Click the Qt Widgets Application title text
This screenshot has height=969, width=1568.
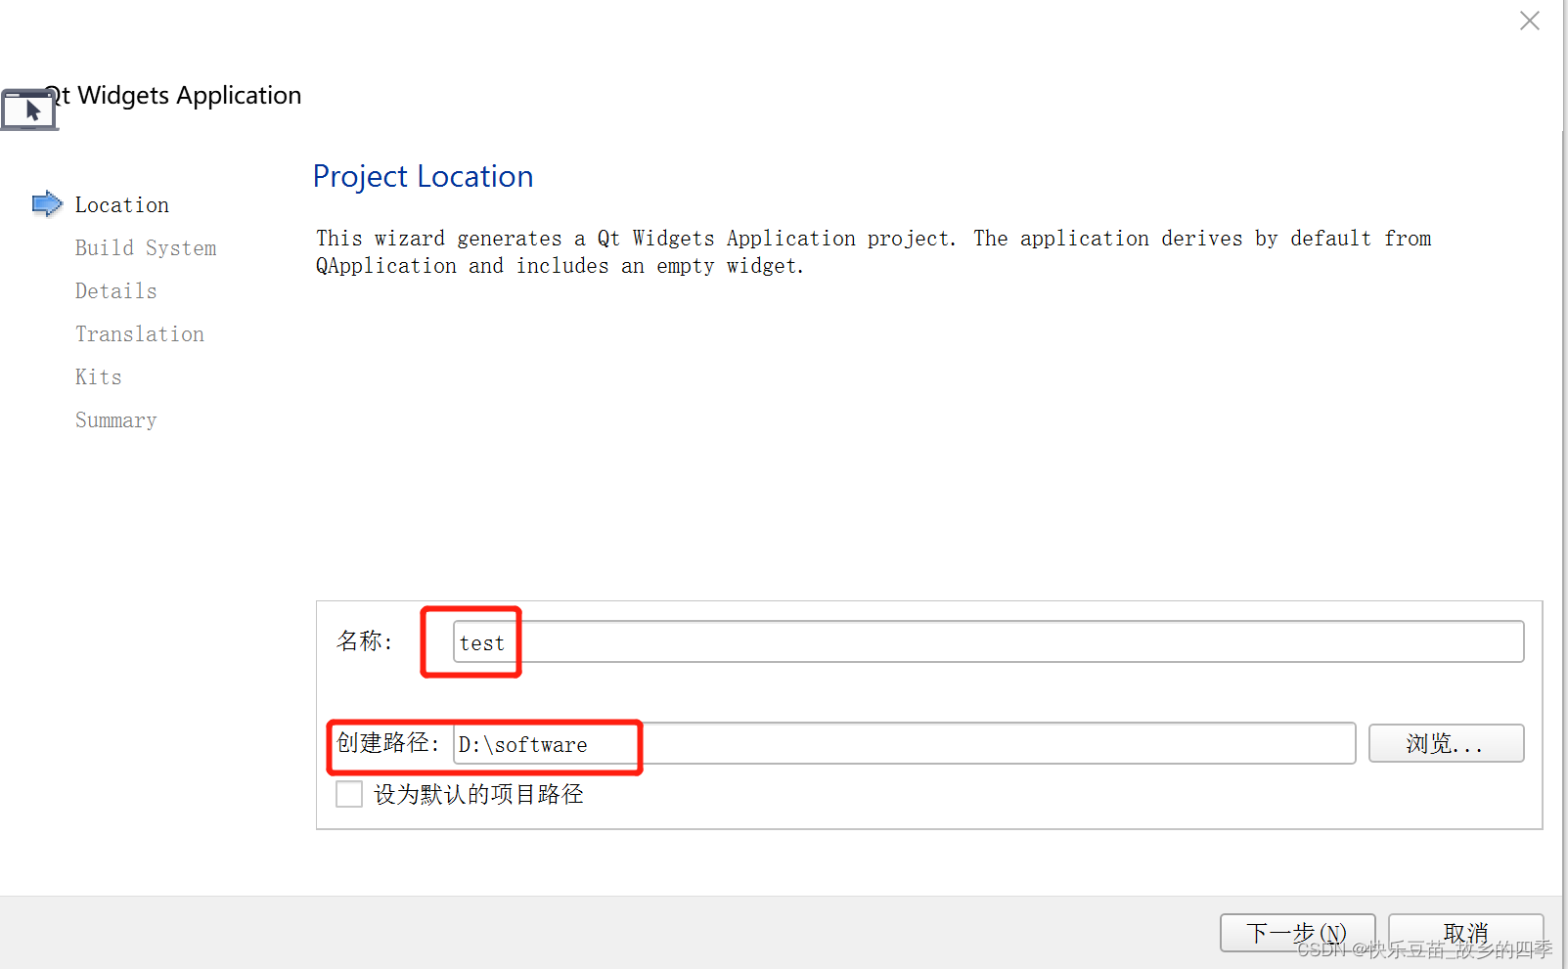click(x=173, y=96)
